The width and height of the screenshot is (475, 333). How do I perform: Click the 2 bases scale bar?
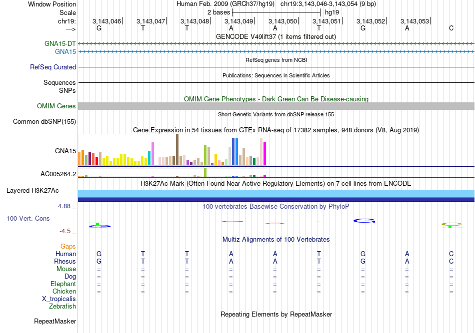276,12
